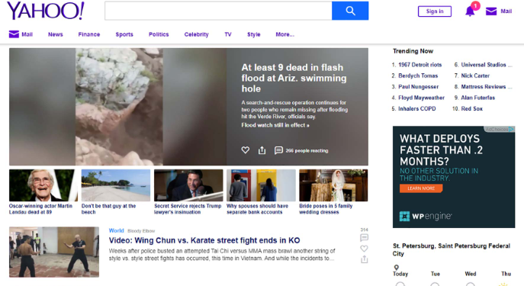Screen dimensions: 524x286
Task: Share the flash flood story
Action: pos(262,150)
